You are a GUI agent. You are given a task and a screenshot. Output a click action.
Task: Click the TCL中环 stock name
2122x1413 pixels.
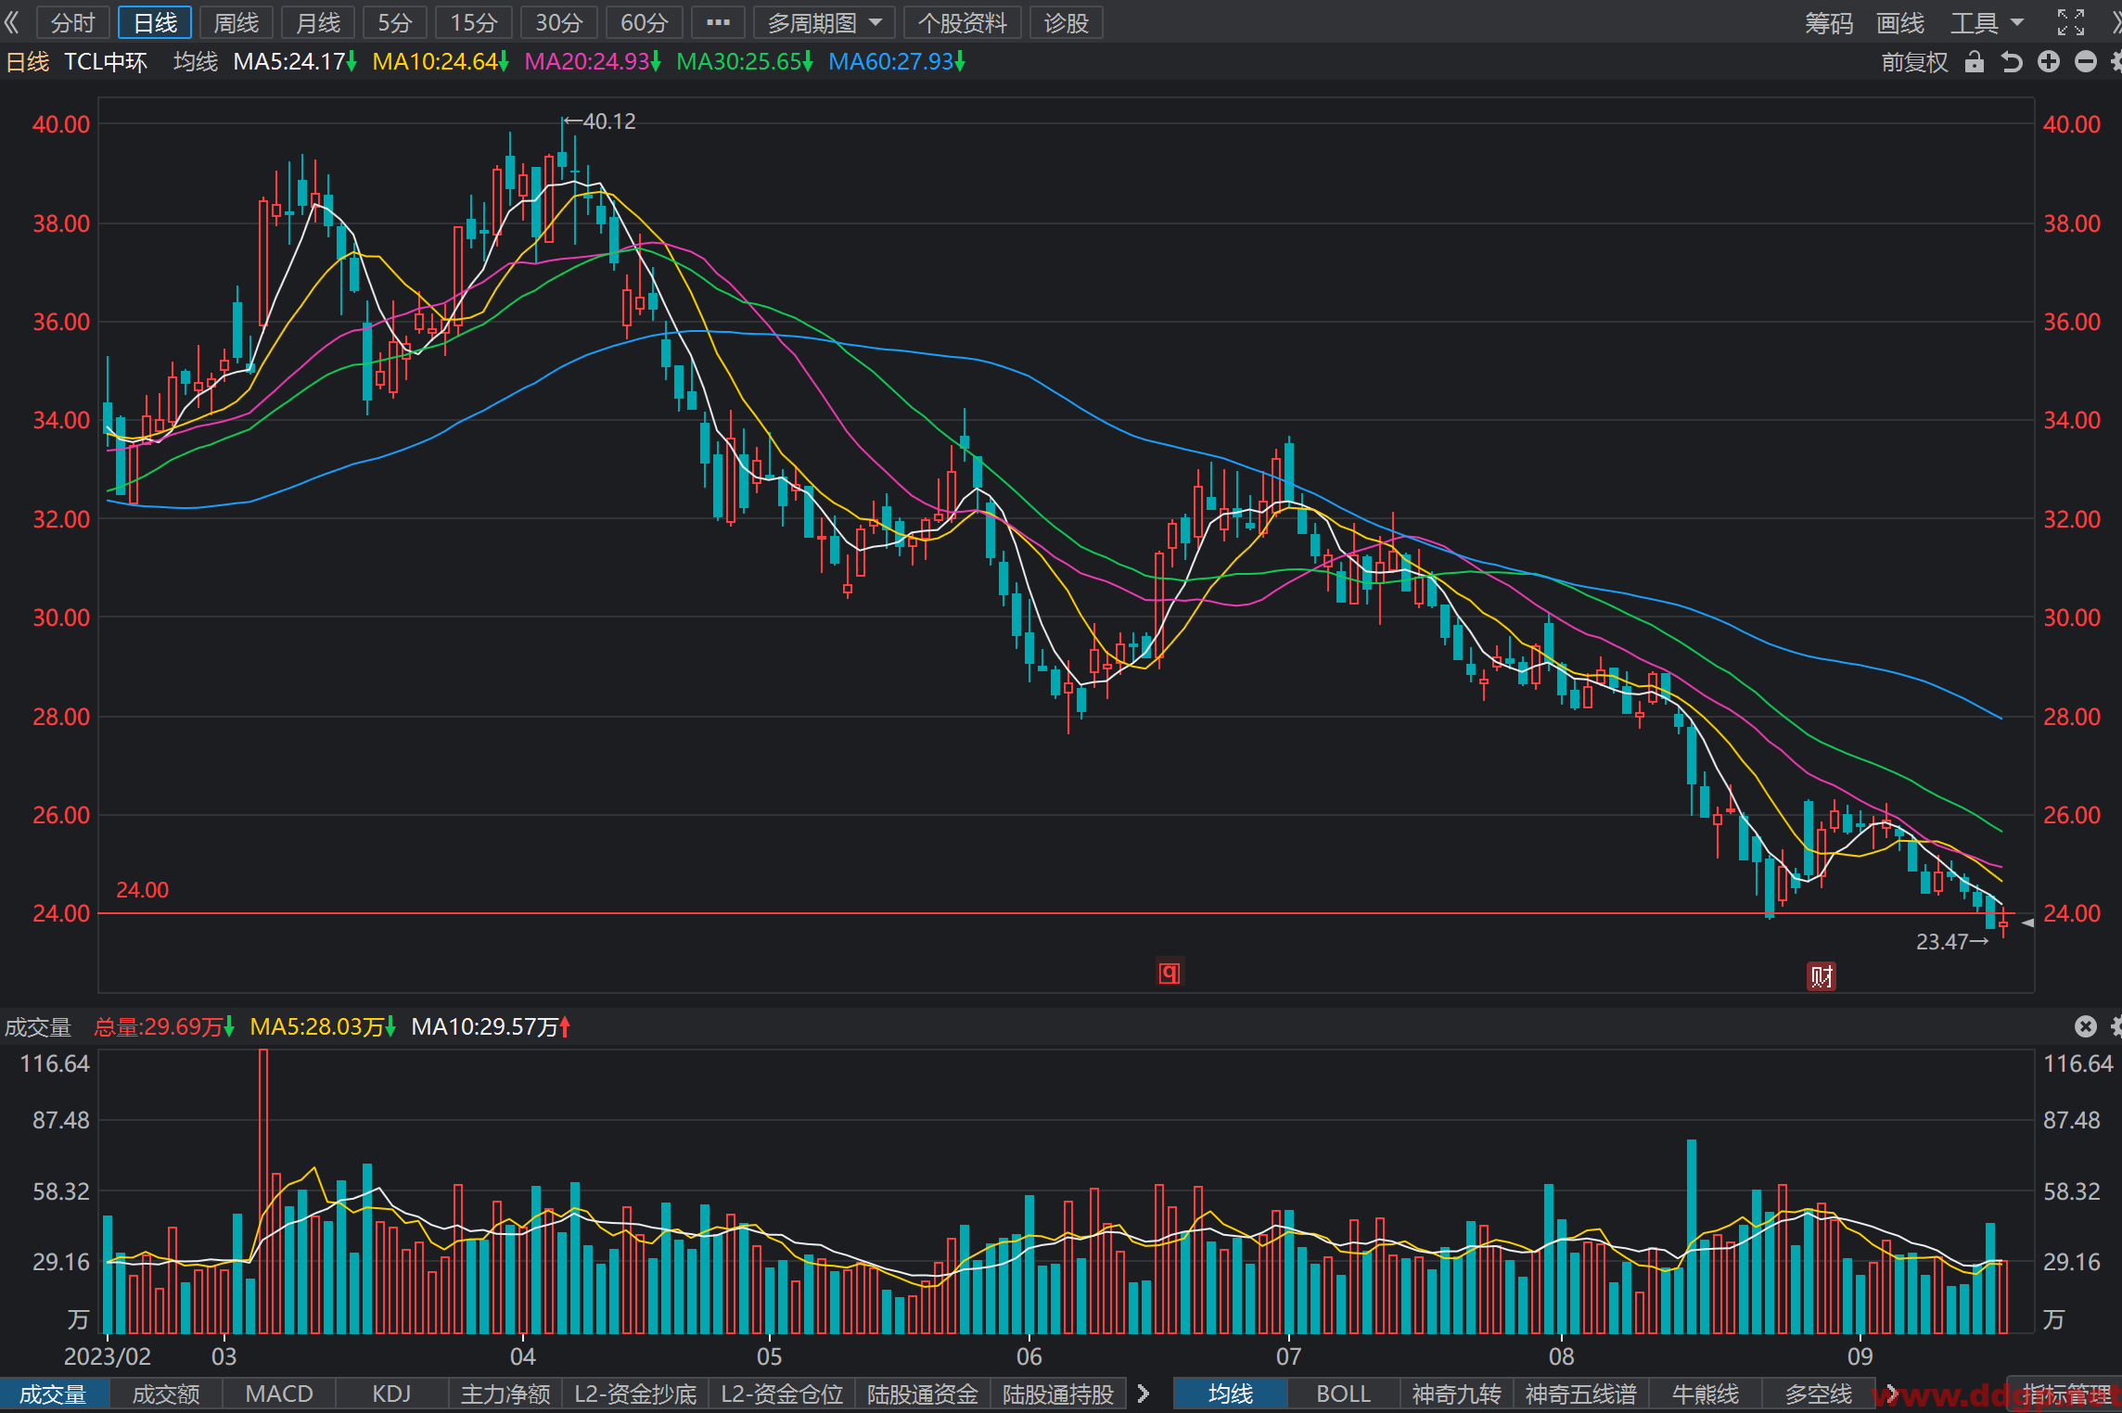[x=106, y=62]
